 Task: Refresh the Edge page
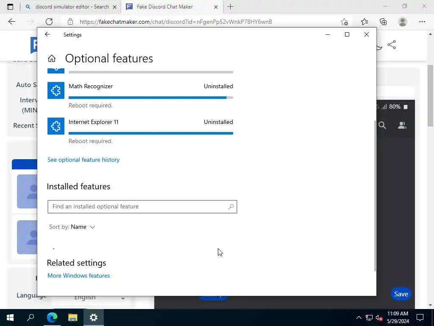49,22
